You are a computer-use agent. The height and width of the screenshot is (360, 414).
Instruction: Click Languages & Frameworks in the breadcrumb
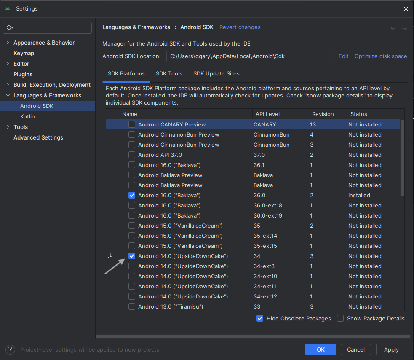(136, 27)
